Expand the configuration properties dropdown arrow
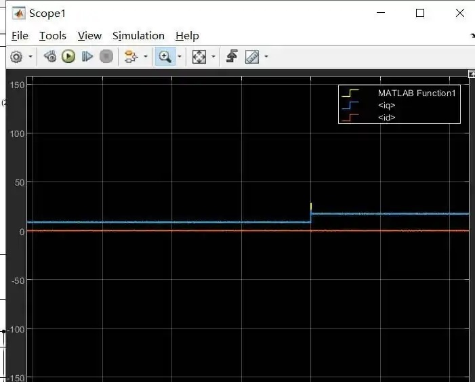 click(30, 56)
